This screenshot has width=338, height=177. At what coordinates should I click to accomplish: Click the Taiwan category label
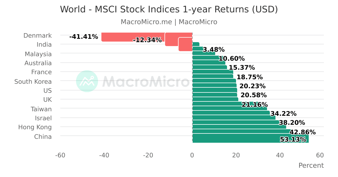click(41, 109)
